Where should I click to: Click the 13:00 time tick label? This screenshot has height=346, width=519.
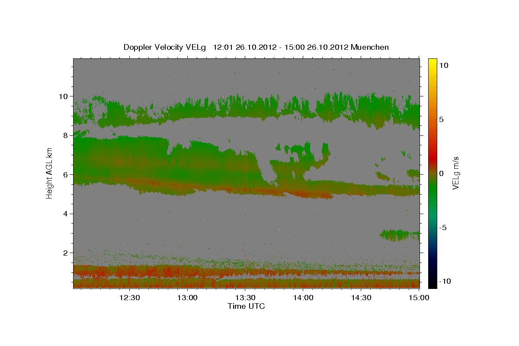pos(188,298)
